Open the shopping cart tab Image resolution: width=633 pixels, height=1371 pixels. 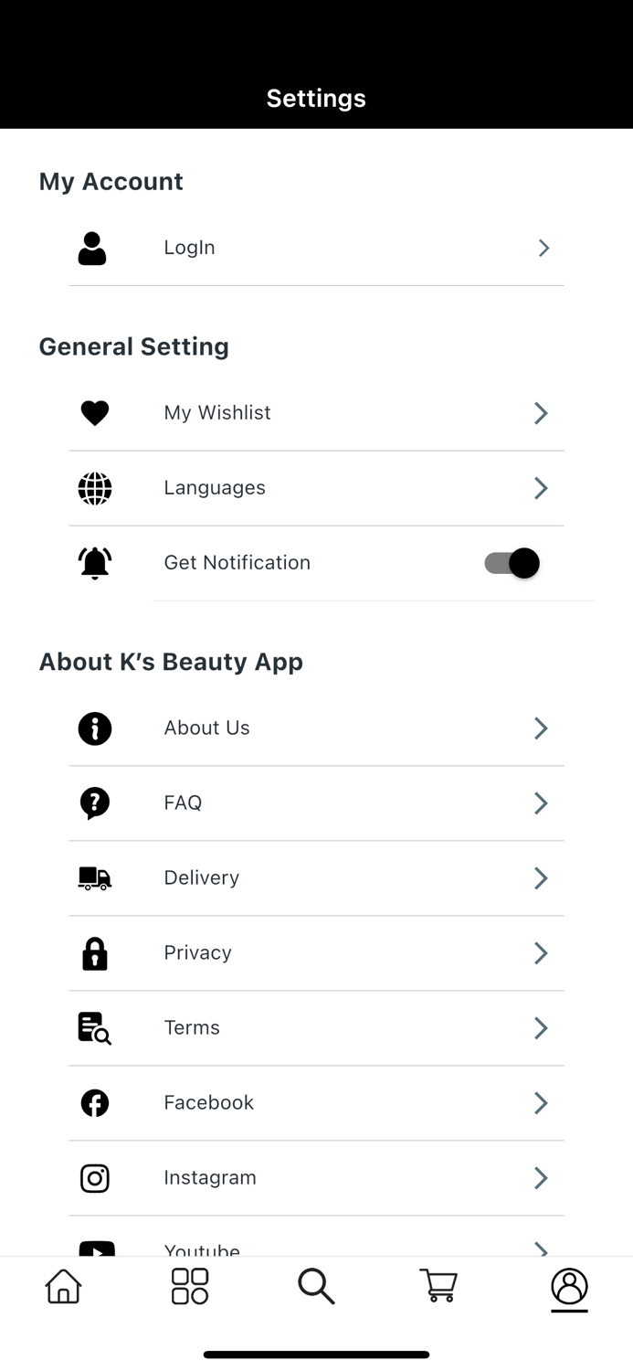coord(438,1285)
